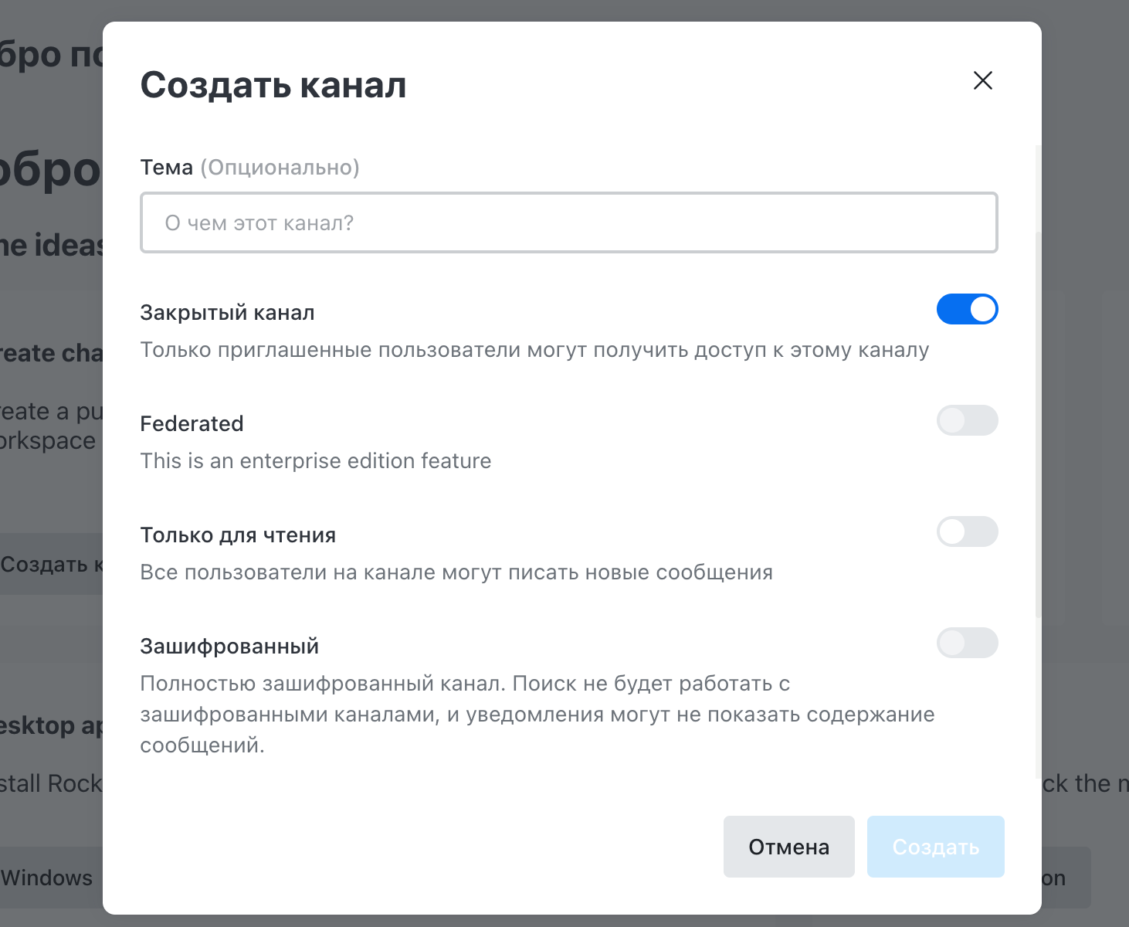Click the Только для чтения label
Viewport: 1129px width, 927px height.
tap(237, 535)
